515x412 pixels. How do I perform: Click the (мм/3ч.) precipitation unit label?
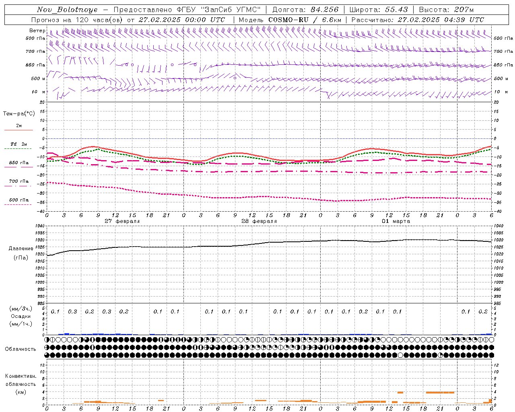[x=21, y=309]
